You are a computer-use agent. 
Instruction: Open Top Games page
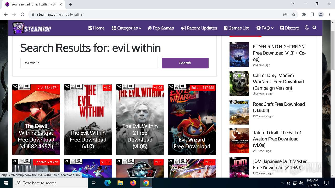coord(161,28)
